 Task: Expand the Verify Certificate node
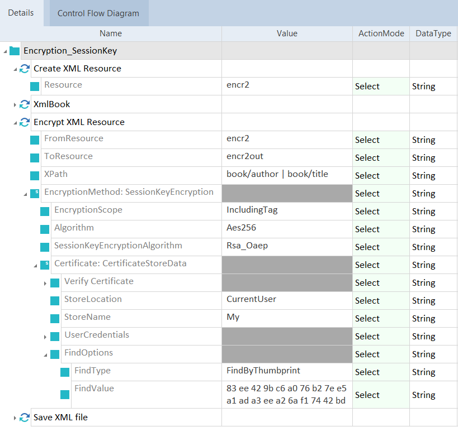coord(45,283)
